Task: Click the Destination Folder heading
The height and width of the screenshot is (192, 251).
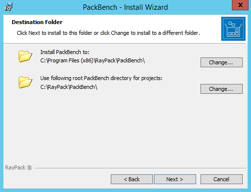Action: coord(37,22)
